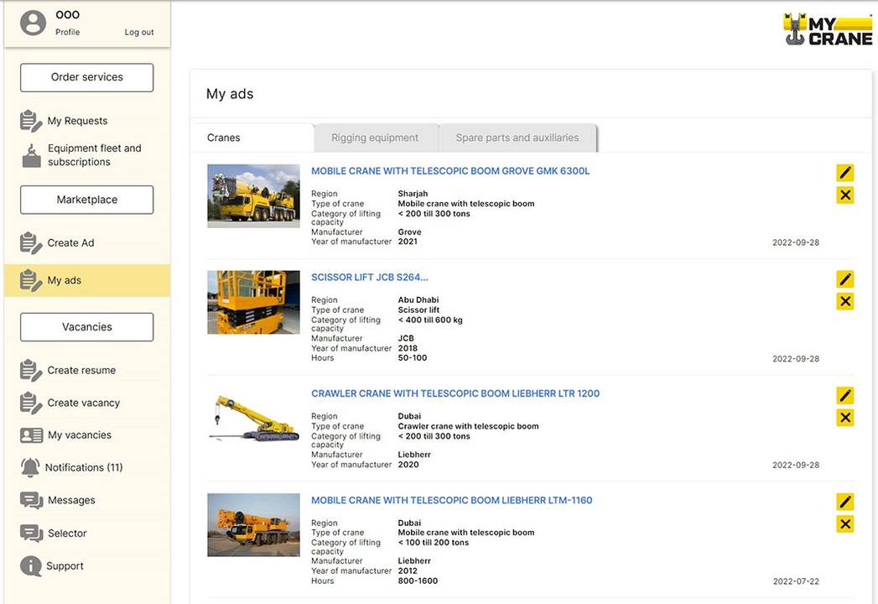
Task: Open the Profile link
Action: point(68,32)
